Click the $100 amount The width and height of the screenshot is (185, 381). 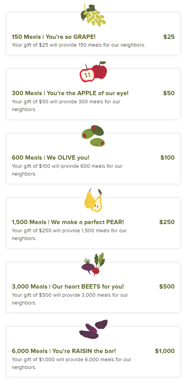(x=167, y=157)
